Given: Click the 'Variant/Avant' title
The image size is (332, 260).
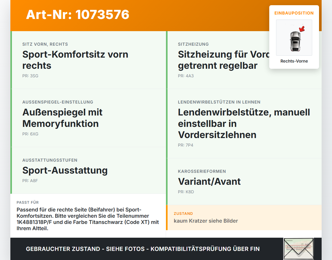Looking at the screenshot, I should click(209, 182).
